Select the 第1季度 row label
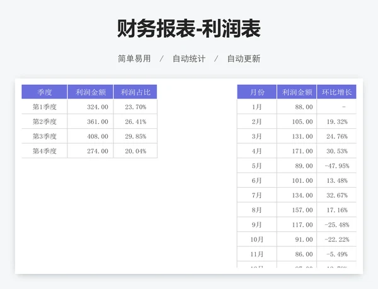Screen dimensions: 378x289 point(44,107)
